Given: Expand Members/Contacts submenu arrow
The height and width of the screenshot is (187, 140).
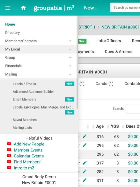Looking at the screenshot, I should (70, 41).
